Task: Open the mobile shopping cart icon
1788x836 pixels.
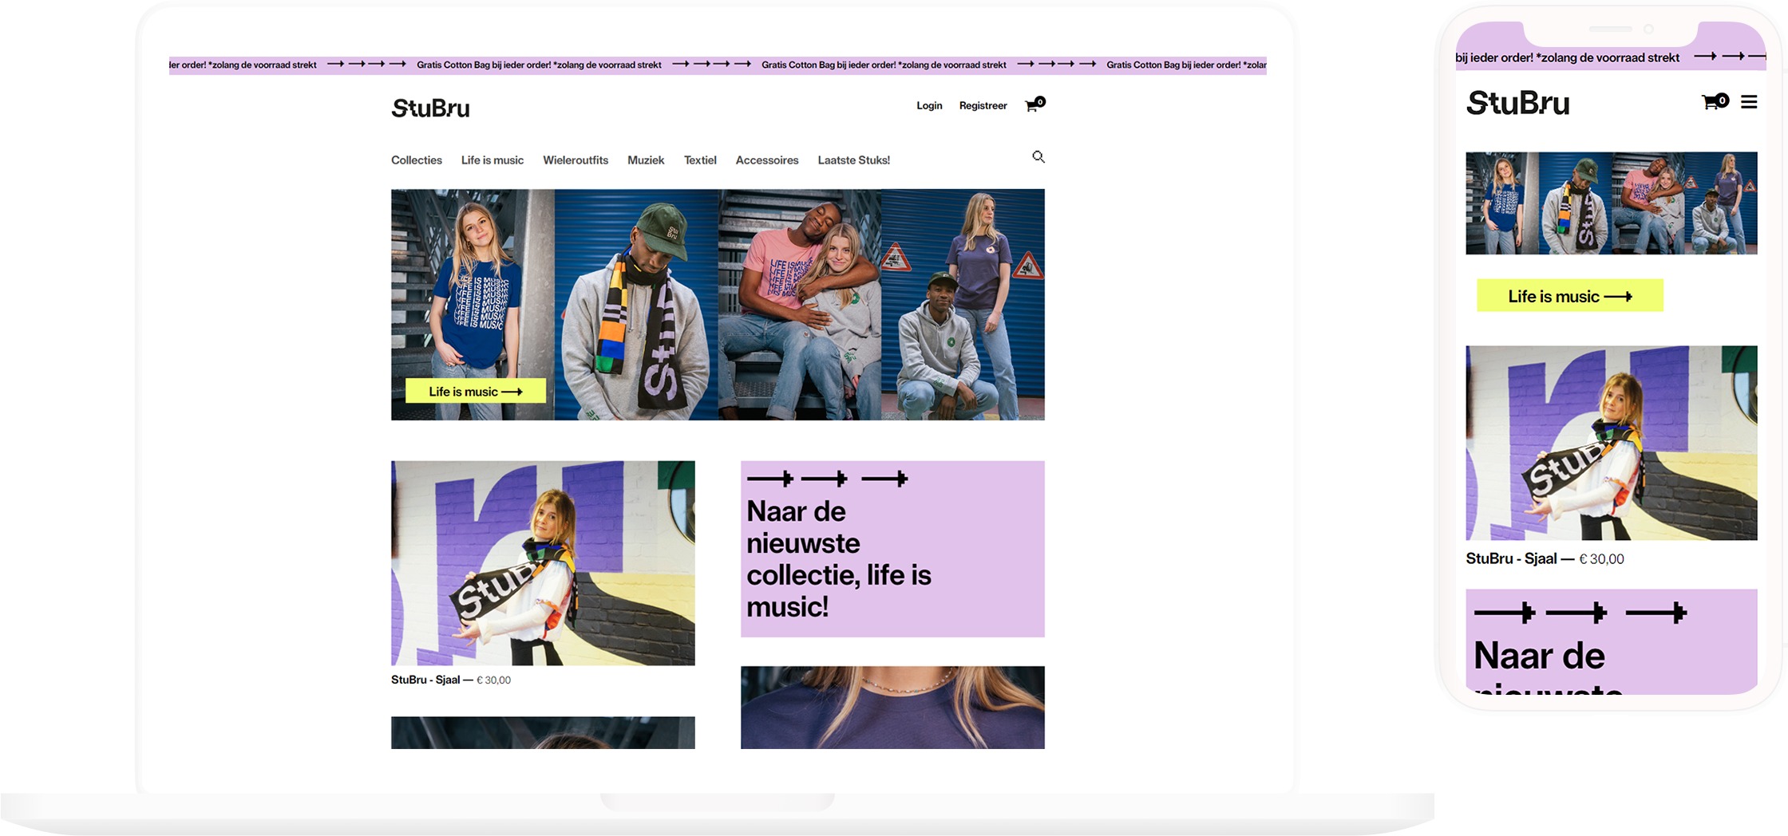Action: tap(1715, 101)
